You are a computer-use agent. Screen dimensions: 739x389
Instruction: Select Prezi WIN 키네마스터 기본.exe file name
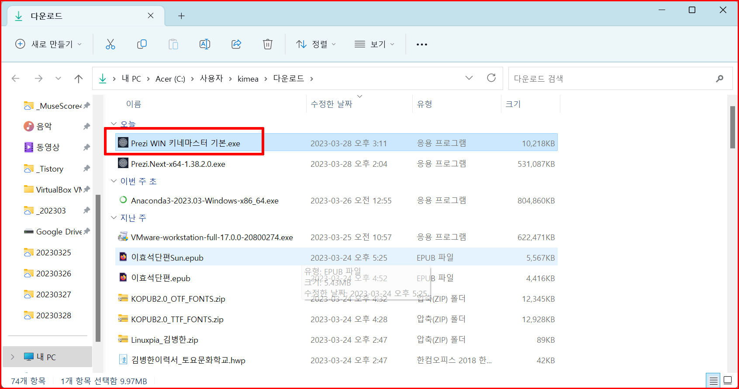click(186, 143)
